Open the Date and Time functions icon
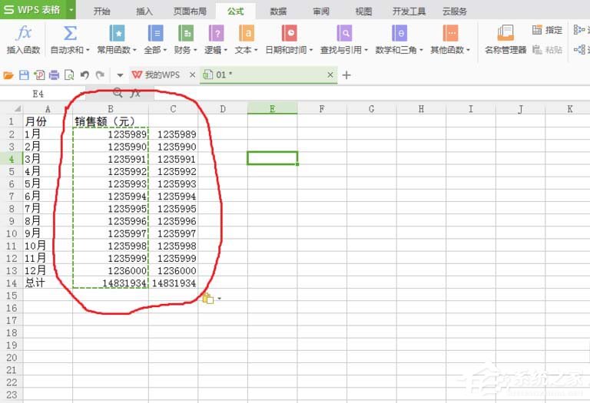This screenshot has width=590, height=403. tap(290, 33)
